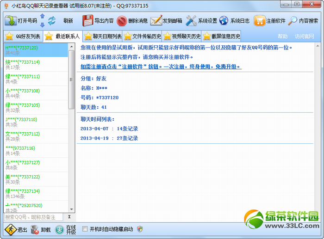Click the 分组: 好友 text
This screenshot has width=324, height=239.
tap(93, 79)
